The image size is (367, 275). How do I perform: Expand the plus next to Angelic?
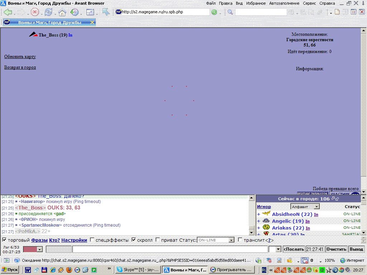(x=259, y=221)
